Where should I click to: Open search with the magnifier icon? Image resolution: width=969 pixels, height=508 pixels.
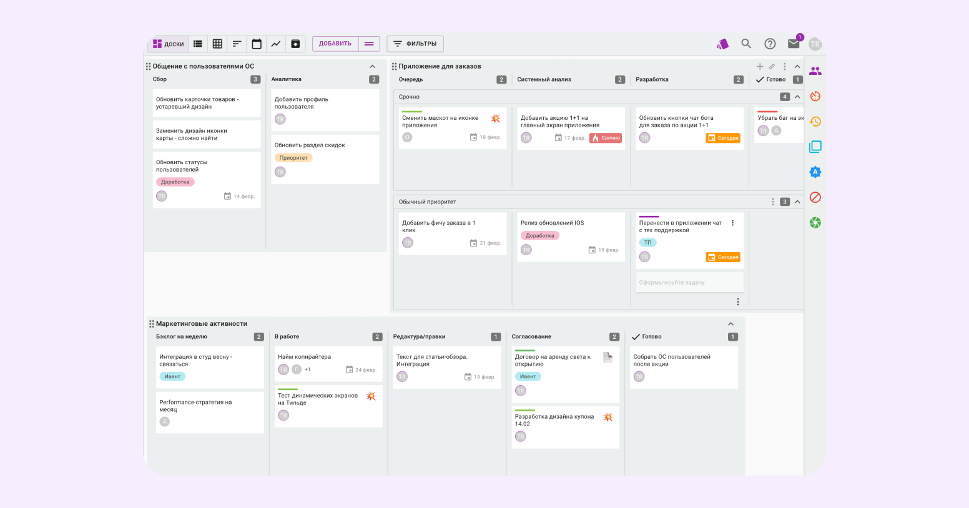[746, 44]
